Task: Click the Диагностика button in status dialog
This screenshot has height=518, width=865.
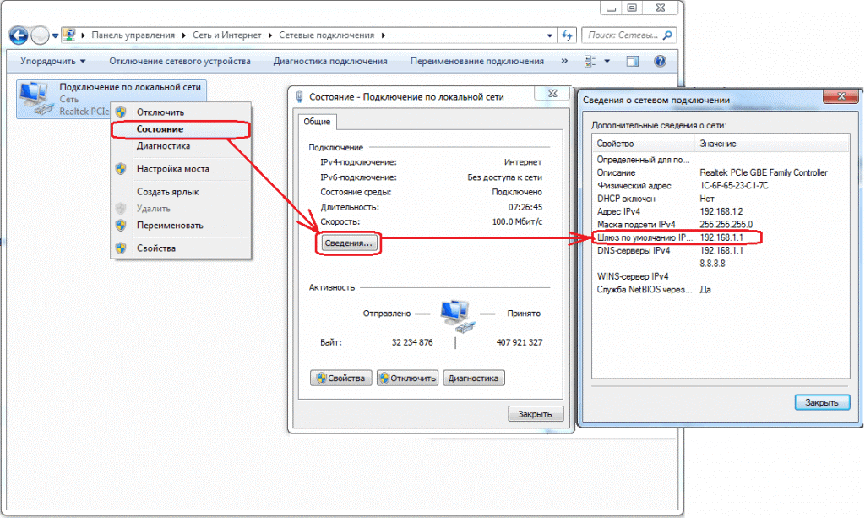Action: 474,378
